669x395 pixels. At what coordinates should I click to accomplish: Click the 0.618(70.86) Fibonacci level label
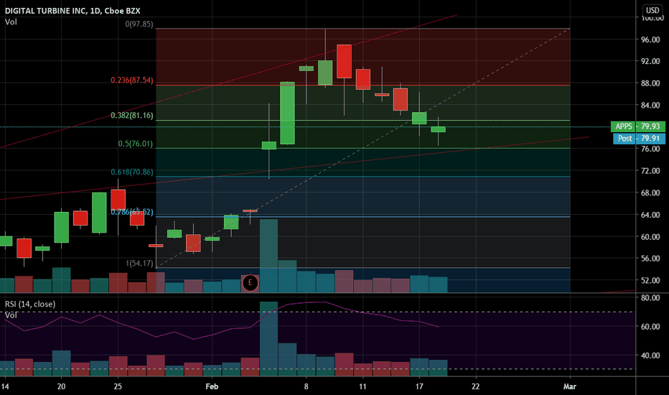pos(132,172)
